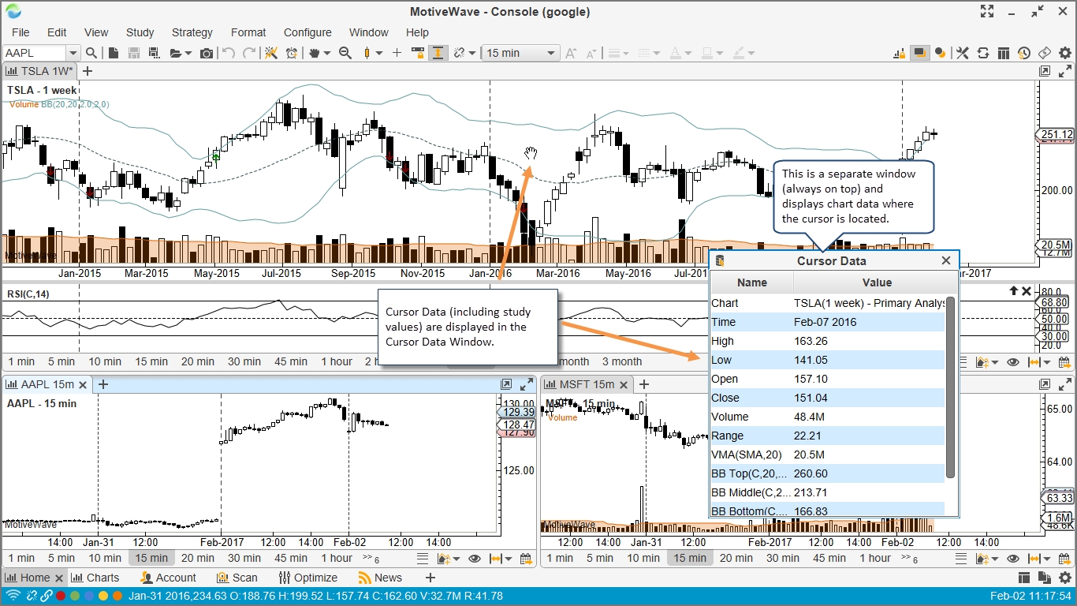Select 45 min bar size in MSFT chart

coord(829,558)
